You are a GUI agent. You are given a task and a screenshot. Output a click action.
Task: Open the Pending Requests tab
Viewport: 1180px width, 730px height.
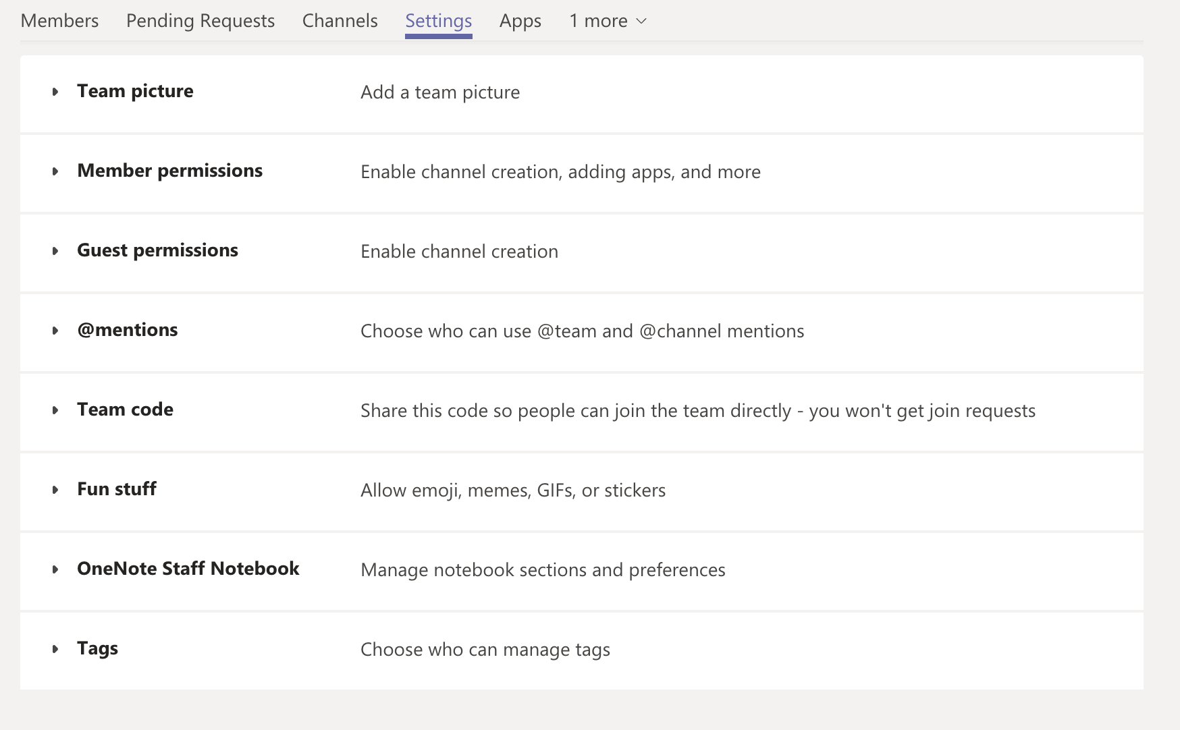(200, 21)
